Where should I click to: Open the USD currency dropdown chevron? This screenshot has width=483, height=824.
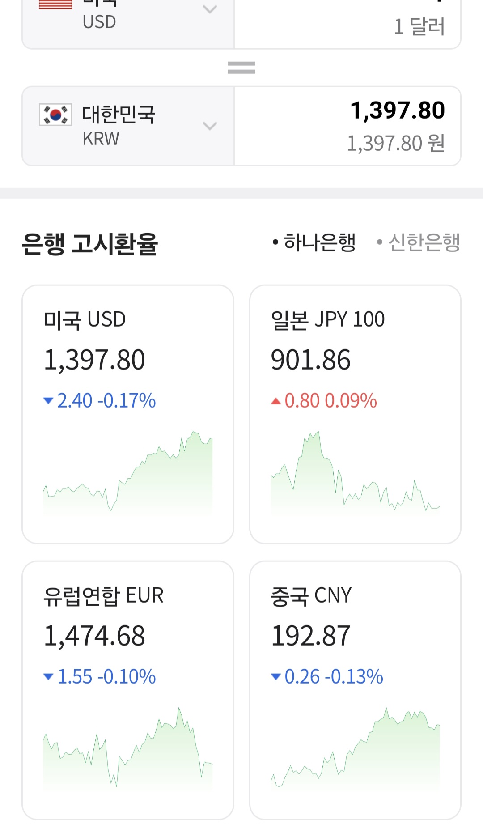(x=210, y=9)
